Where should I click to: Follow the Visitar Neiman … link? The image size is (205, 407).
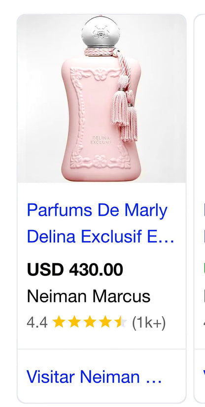(94, 376)
